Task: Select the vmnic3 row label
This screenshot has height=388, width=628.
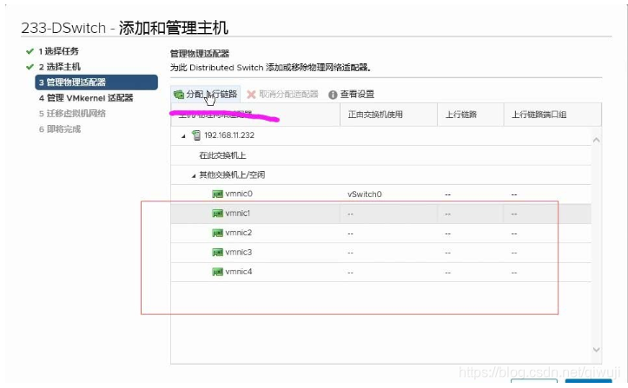Action: pyautogui.click(x=239, y=253)
